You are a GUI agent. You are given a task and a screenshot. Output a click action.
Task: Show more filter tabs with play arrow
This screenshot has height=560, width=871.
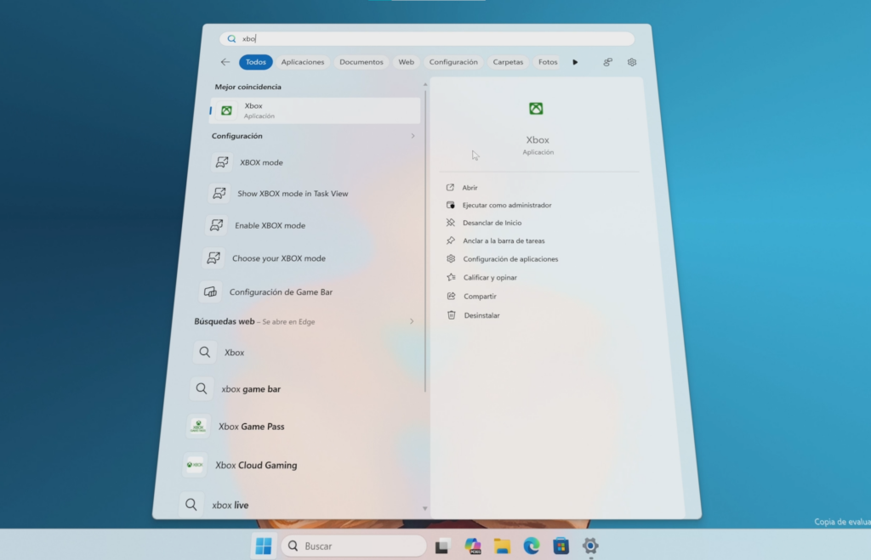point(575,62)
